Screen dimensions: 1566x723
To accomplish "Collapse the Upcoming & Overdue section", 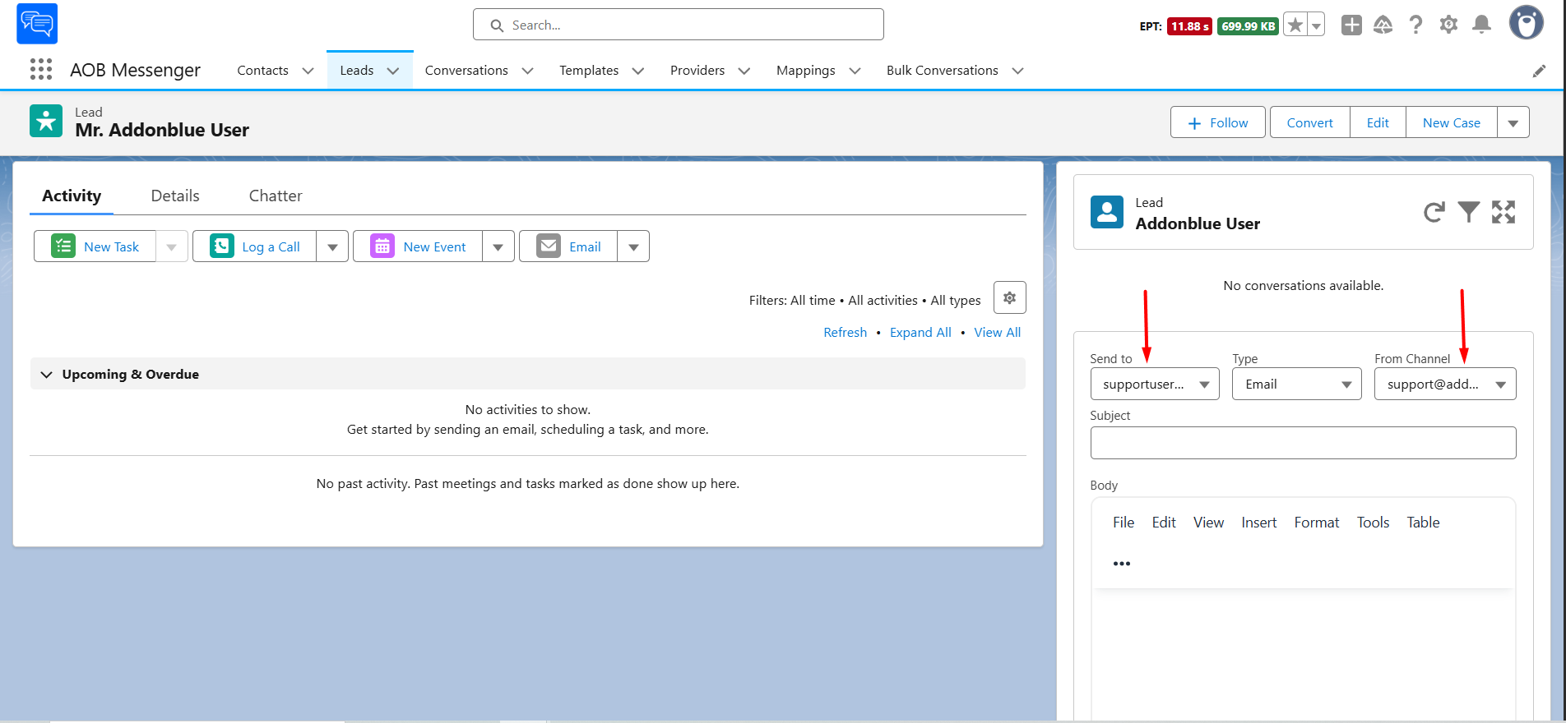I will [47, 375].
